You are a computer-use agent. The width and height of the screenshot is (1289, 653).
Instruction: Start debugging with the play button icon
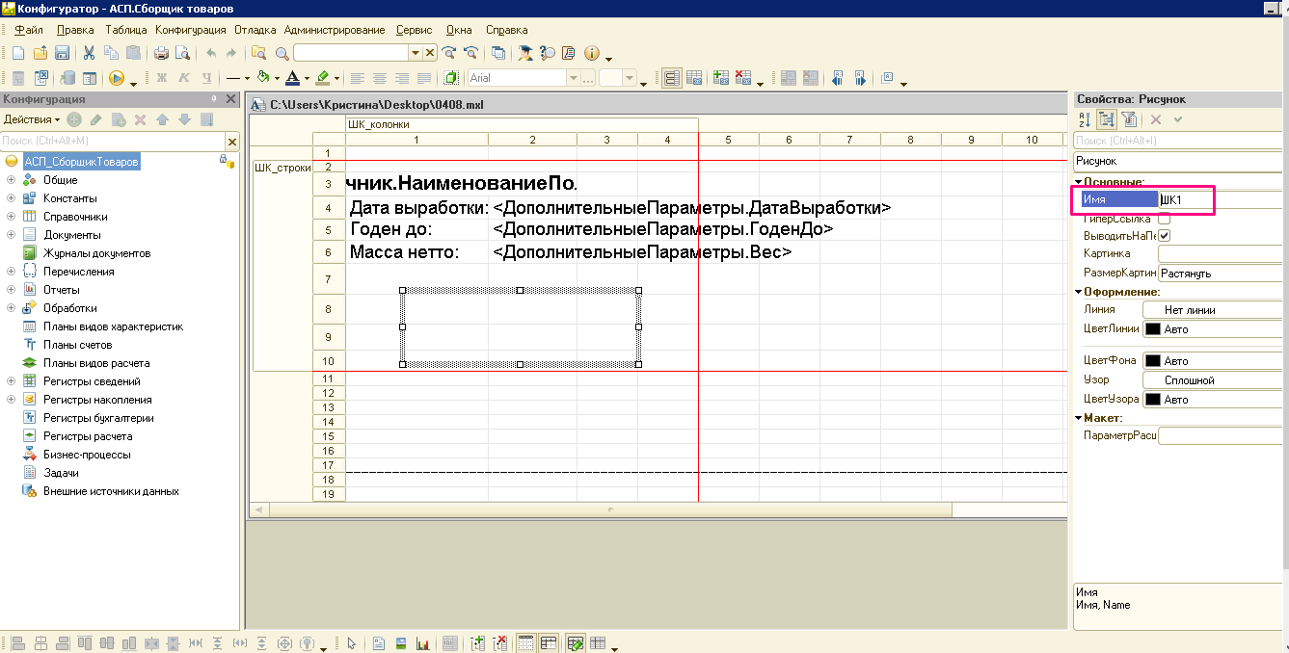pos(117,78)
